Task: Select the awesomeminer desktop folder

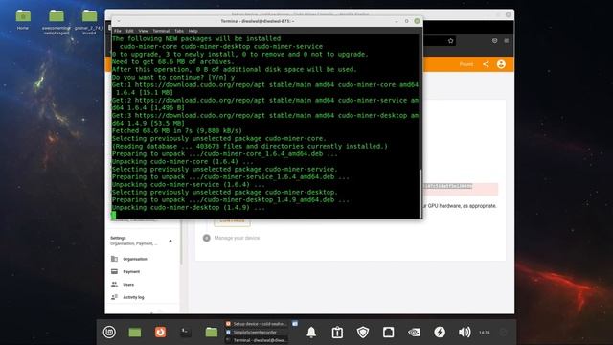Action: click(x=57, y=22)
